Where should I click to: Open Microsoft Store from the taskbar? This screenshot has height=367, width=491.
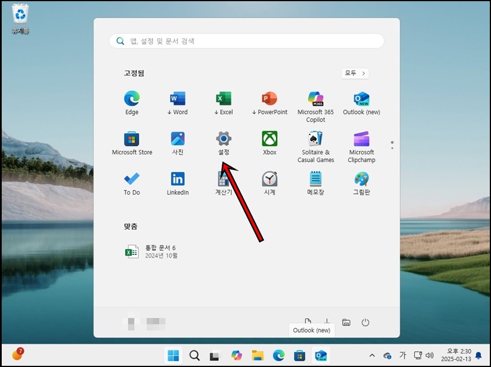(x=299, y=355)
